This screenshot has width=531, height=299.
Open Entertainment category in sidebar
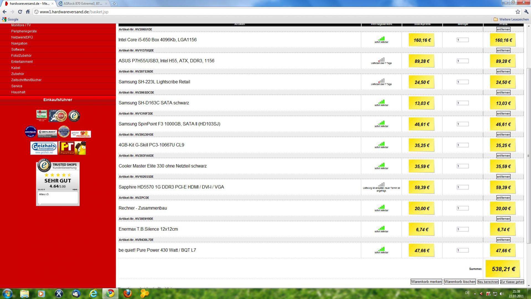click(22, 62)
